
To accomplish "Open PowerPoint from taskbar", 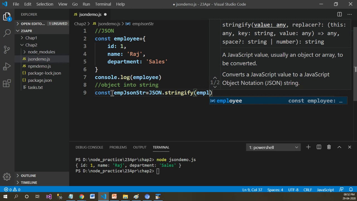I will 114,197.
